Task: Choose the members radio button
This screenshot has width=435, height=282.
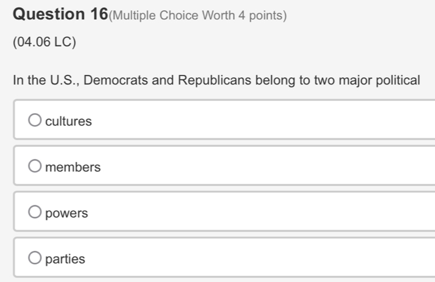Action: 35,167
